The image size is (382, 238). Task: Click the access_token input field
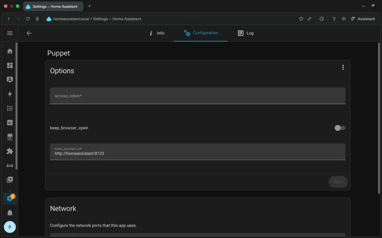(198, 96)
